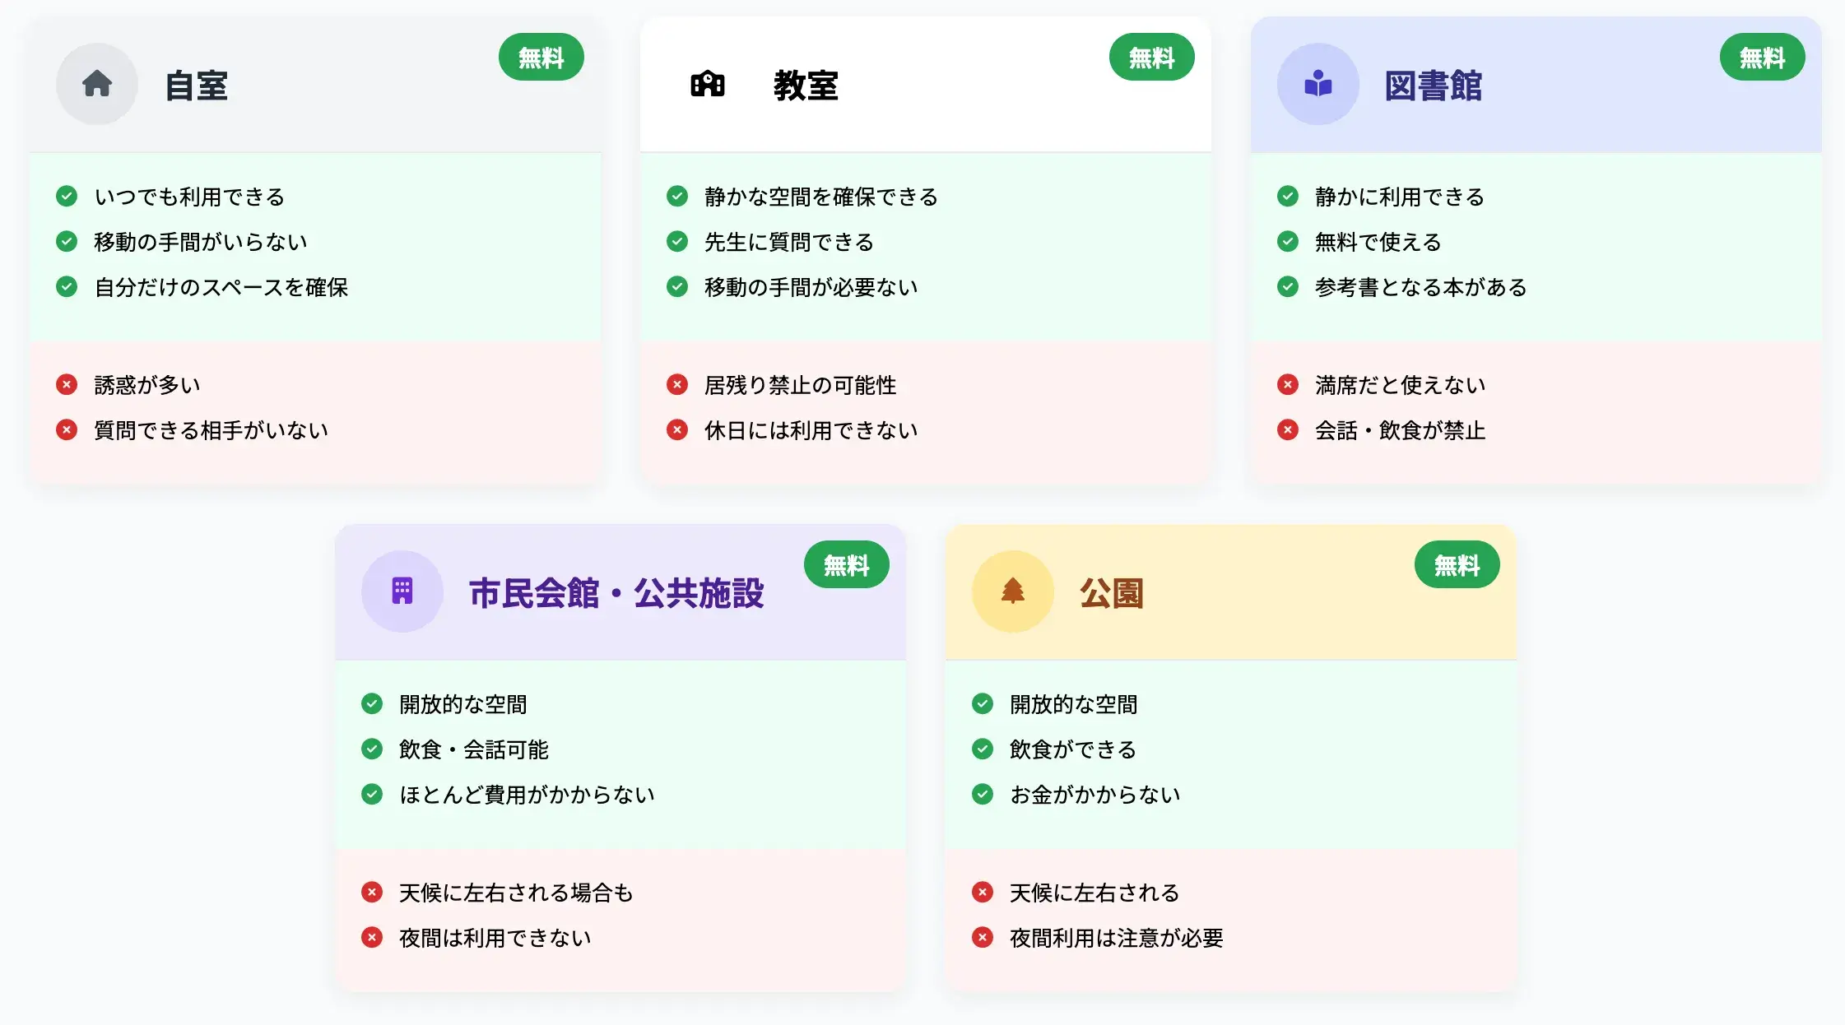Click the school icon on the 教室 card

[708, 84]
